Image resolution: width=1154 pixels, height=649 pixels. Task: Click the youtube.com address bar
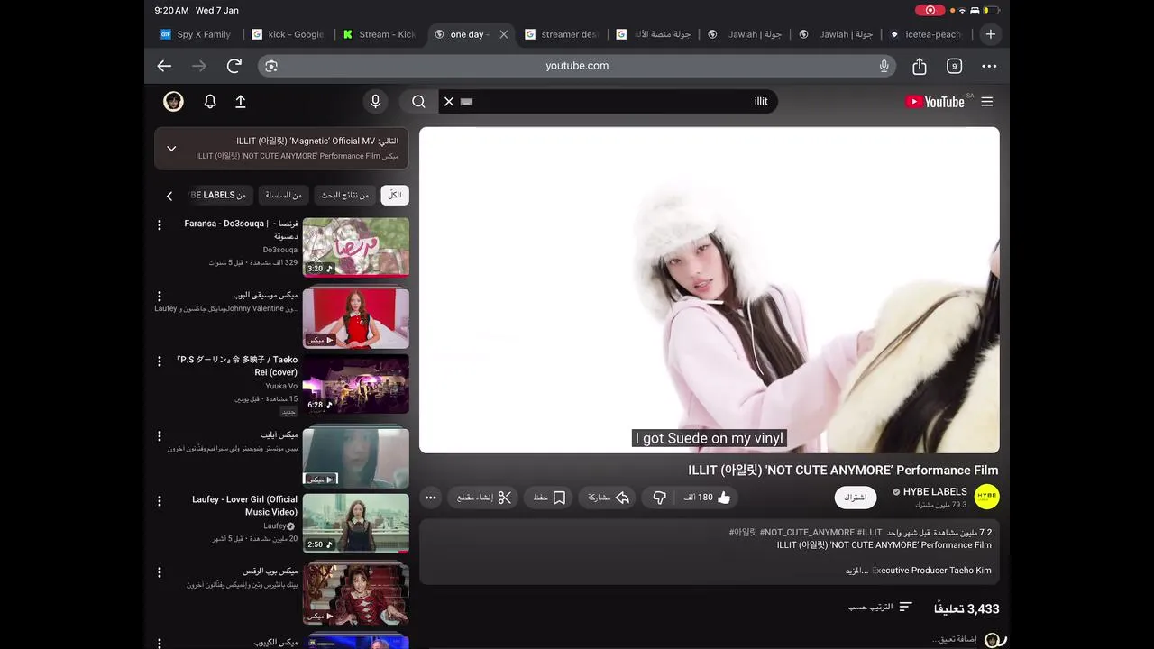(577, 66)
